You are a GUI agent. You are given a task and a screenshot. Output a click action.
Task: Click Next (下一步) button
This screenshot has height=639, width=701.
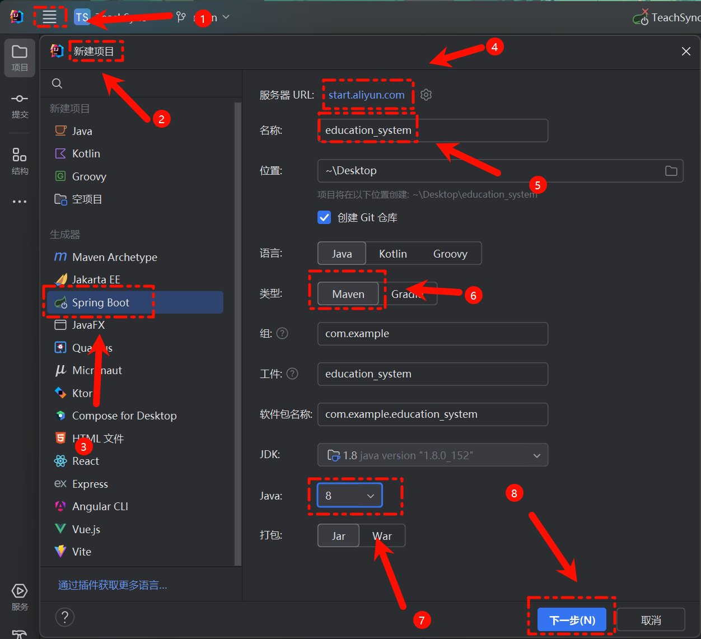tap(572, 620)
